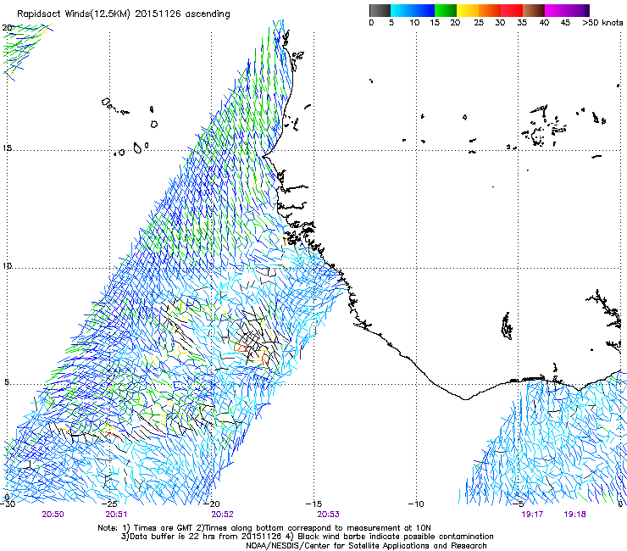Click the time label '20:51'

[x=116, y=515]
